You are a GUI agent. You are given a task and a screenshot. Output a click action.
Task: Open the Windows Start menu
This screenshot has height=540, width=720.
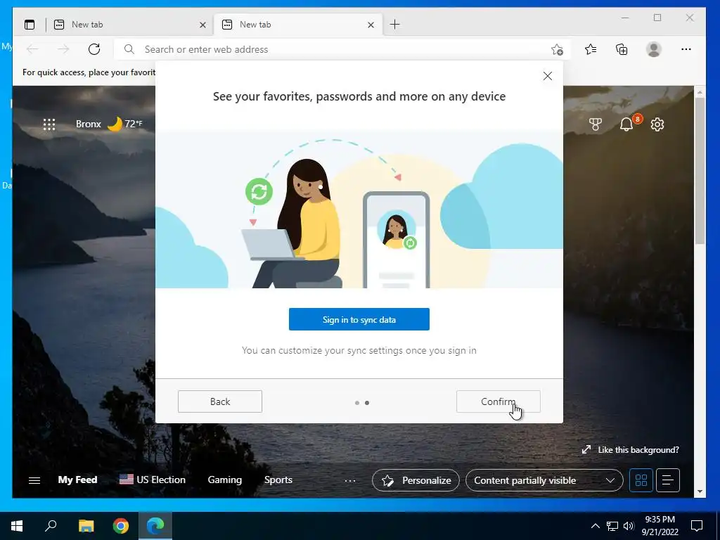[17, 526]
